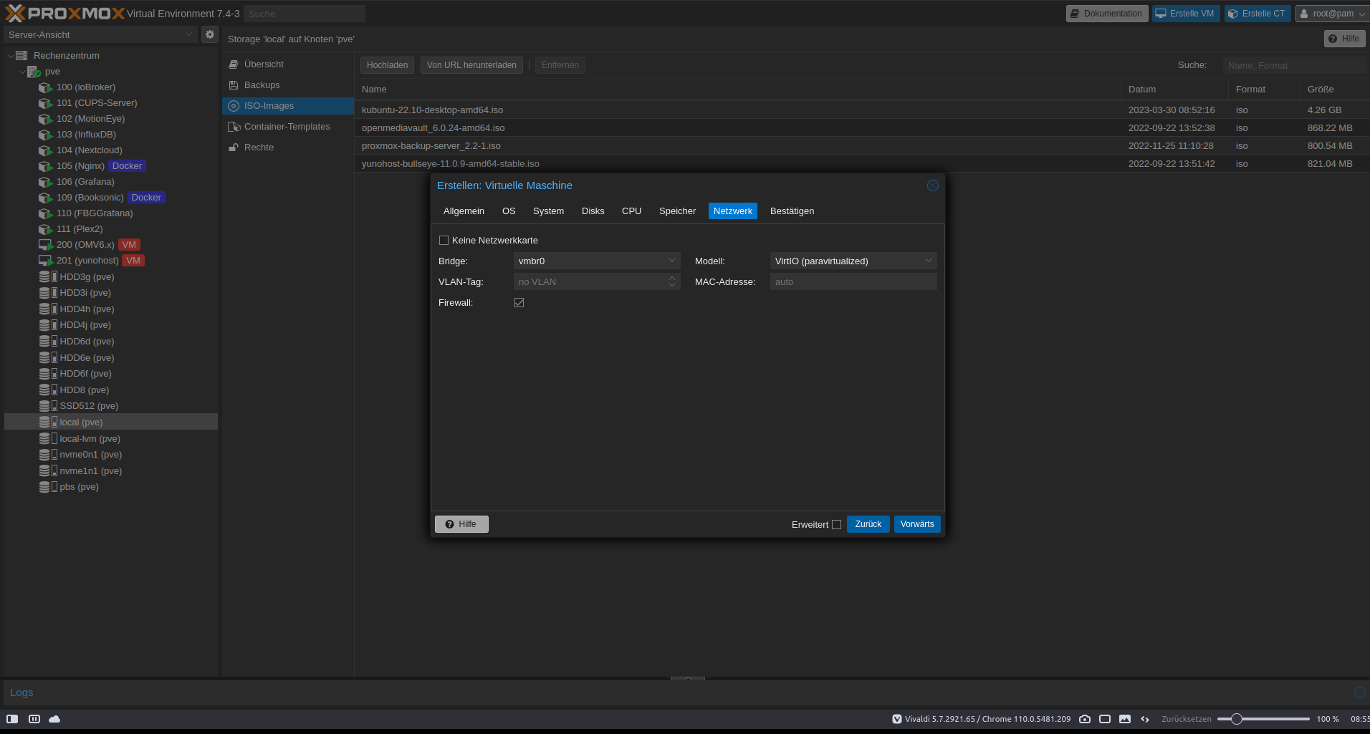Enable the Erweitert checkbox
This screenshot has height=734, width=1370.
[x=836, y=525]
